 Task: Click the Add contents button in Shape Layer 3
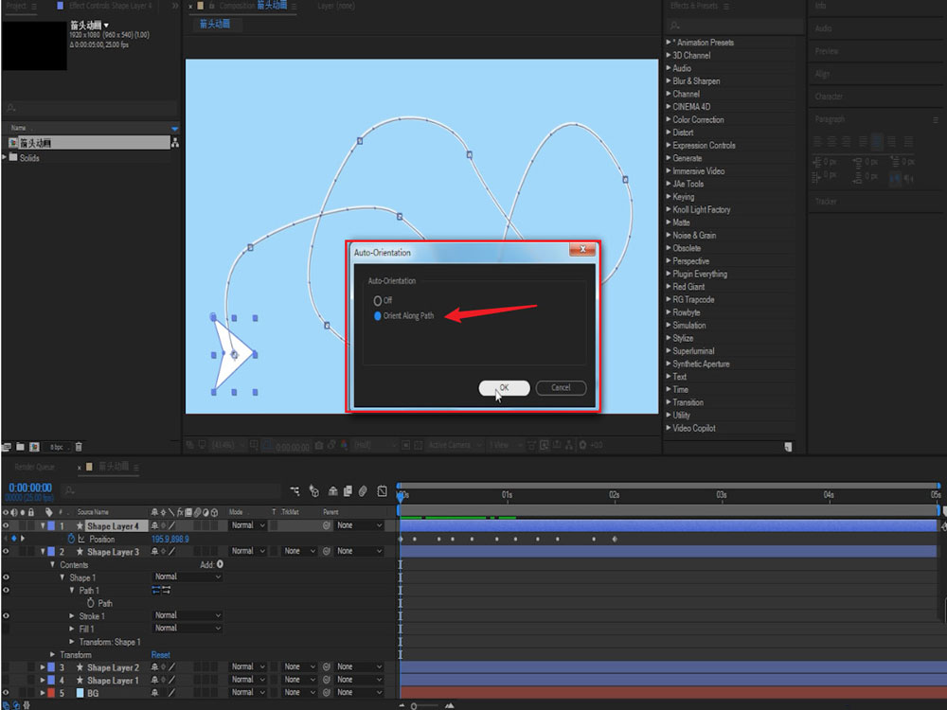pyautogui.click(x=220, y=564)
